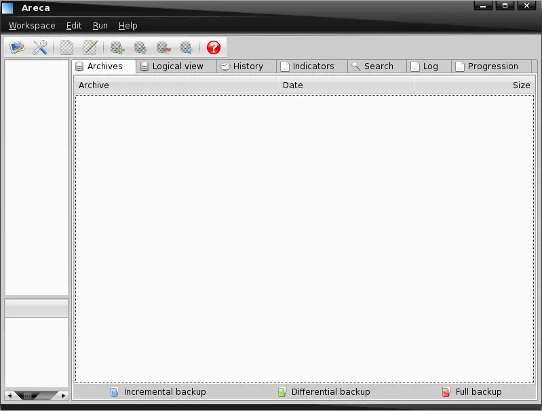Click the left panel horizontal scrollbar right arrow
Viewport: 542px width, 411px height.
coord(63,395)
